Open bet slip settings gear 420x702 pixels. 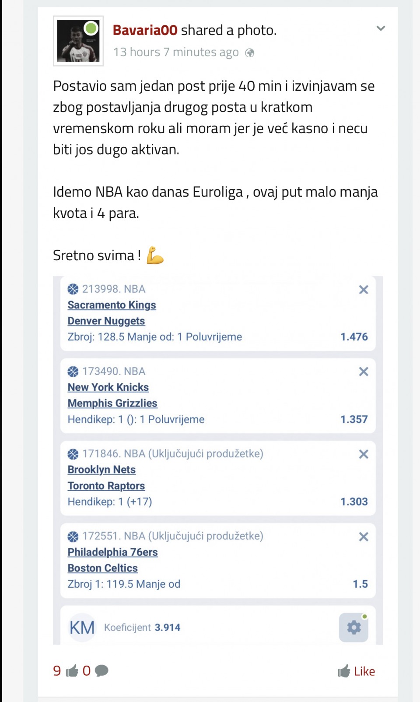(x=353, y=628)
